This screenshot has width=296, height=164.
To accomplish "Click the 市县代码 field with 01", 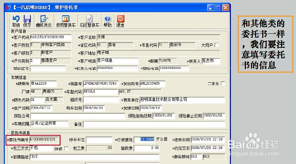I will point(163,45).
